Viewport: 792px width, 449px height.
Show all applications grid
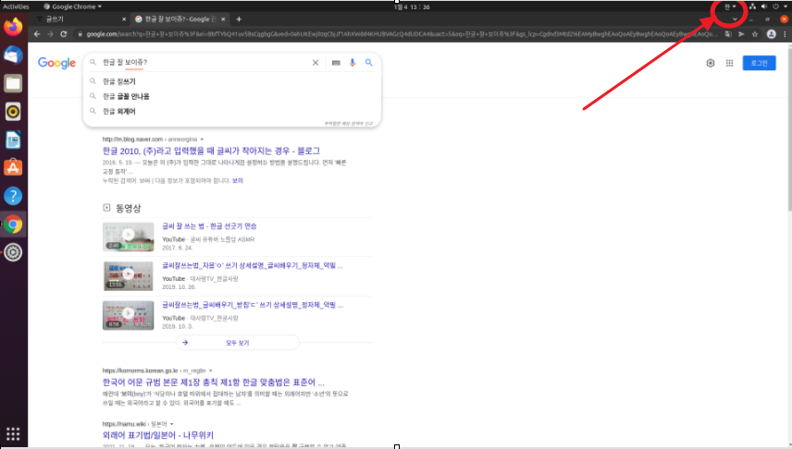pos(13,433)
